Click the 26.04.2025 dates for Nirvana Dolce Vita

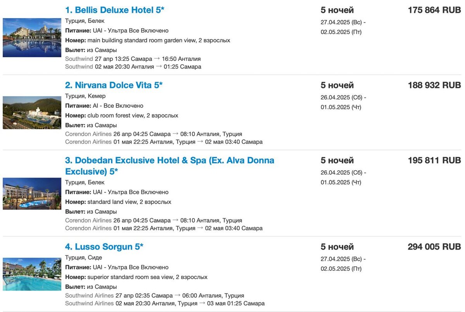[343, 102]
